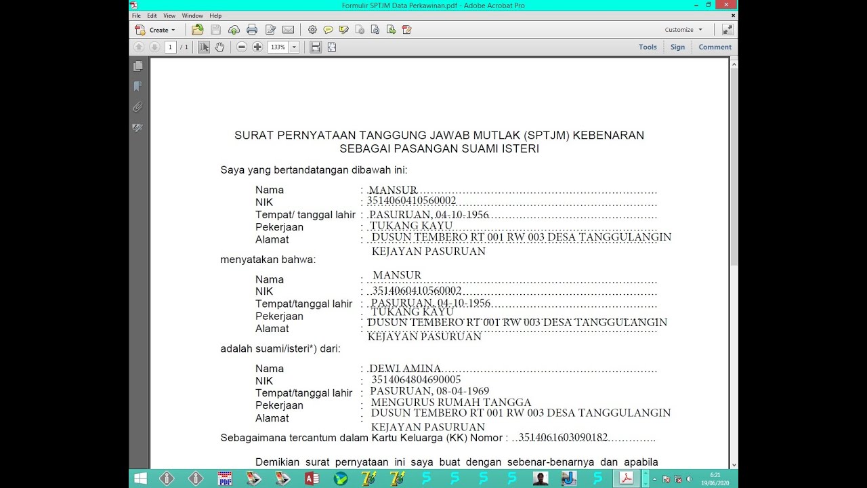Click the page number input field
The height and width of the screenshot is (488, 867).
tap(170, 47)
